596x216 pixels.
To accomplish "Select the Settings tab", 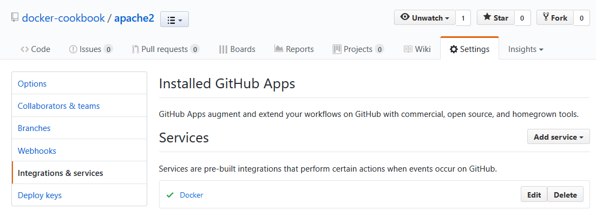I will 469,49.
